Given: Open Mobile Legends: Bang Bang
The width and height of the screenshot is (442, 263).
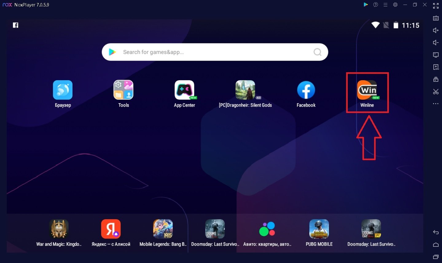Looking at the screenshot, I should (x=163, y=229).
